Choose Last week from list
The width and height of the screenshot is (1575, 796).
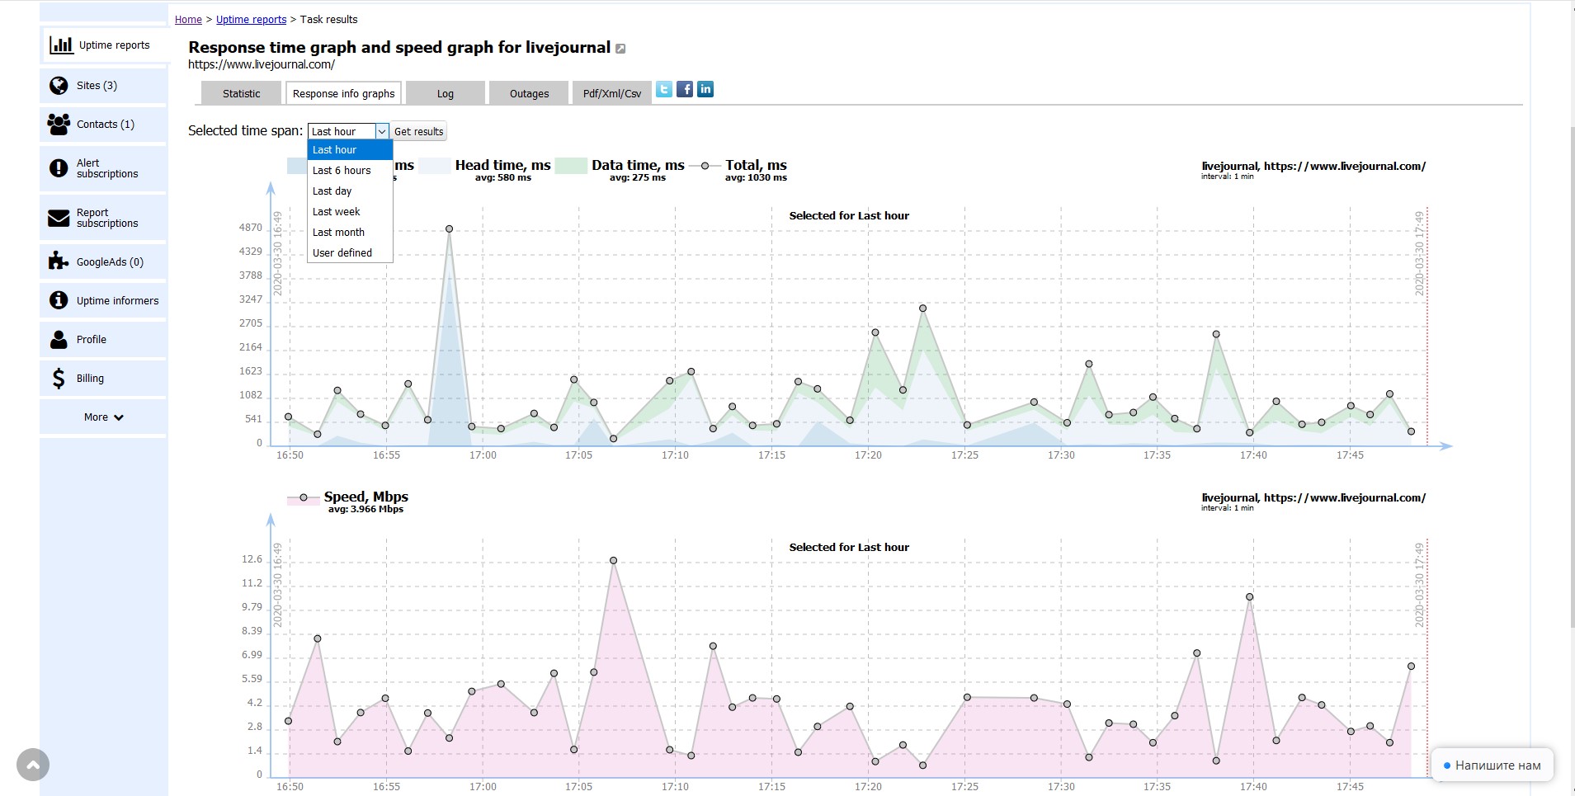350,211
